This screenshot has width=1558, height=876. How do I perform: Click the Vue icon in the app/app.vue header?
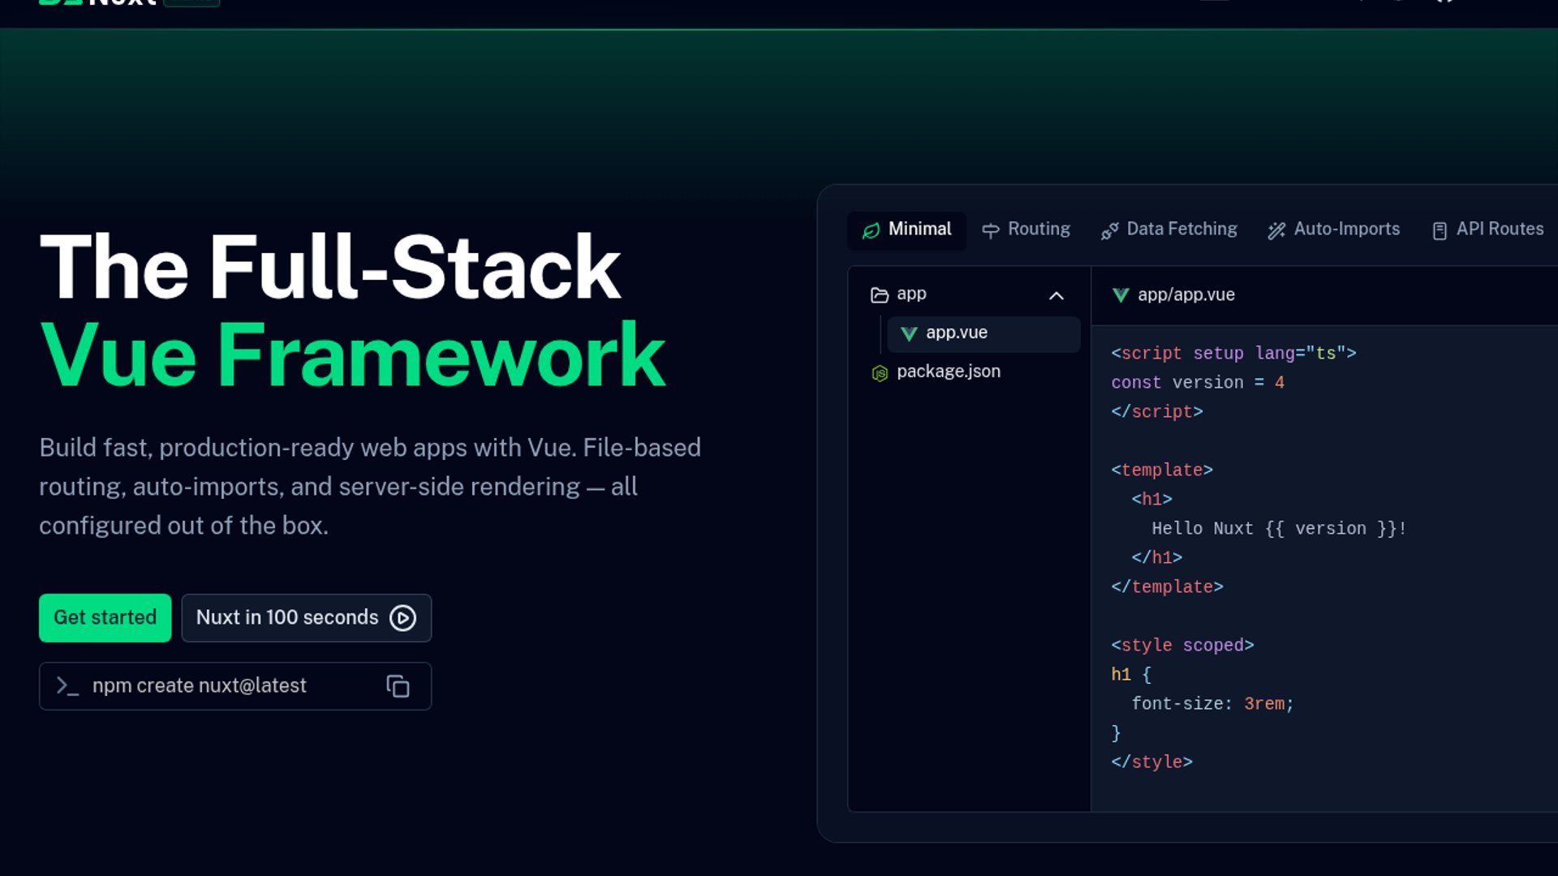coord(1121,295)
